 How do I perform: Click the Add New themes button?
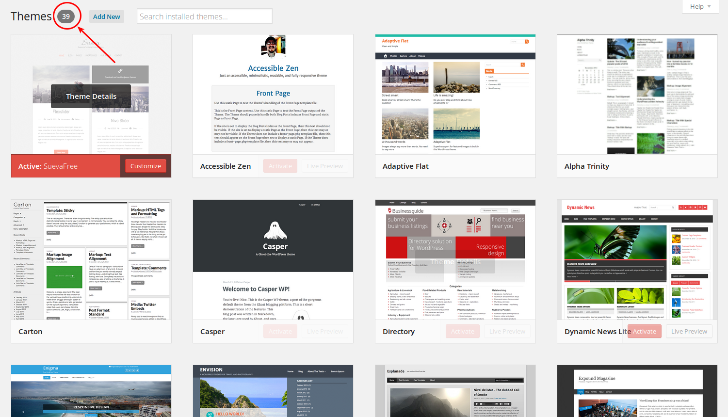click(x=107, y=16)
